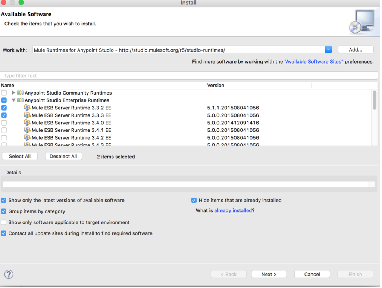Image resolution: width=382 pixels, height=288 pixels.
Task: Cancel the install dialog
Action: point(312,275)
